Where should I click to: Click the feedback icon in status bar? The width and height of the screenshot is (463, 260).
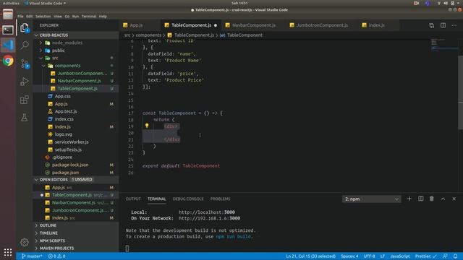coord(446,256)
